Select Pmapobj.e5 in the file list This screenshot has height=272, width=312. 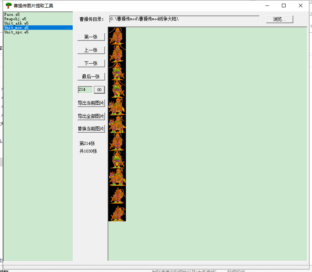click(x=15, y=19)
